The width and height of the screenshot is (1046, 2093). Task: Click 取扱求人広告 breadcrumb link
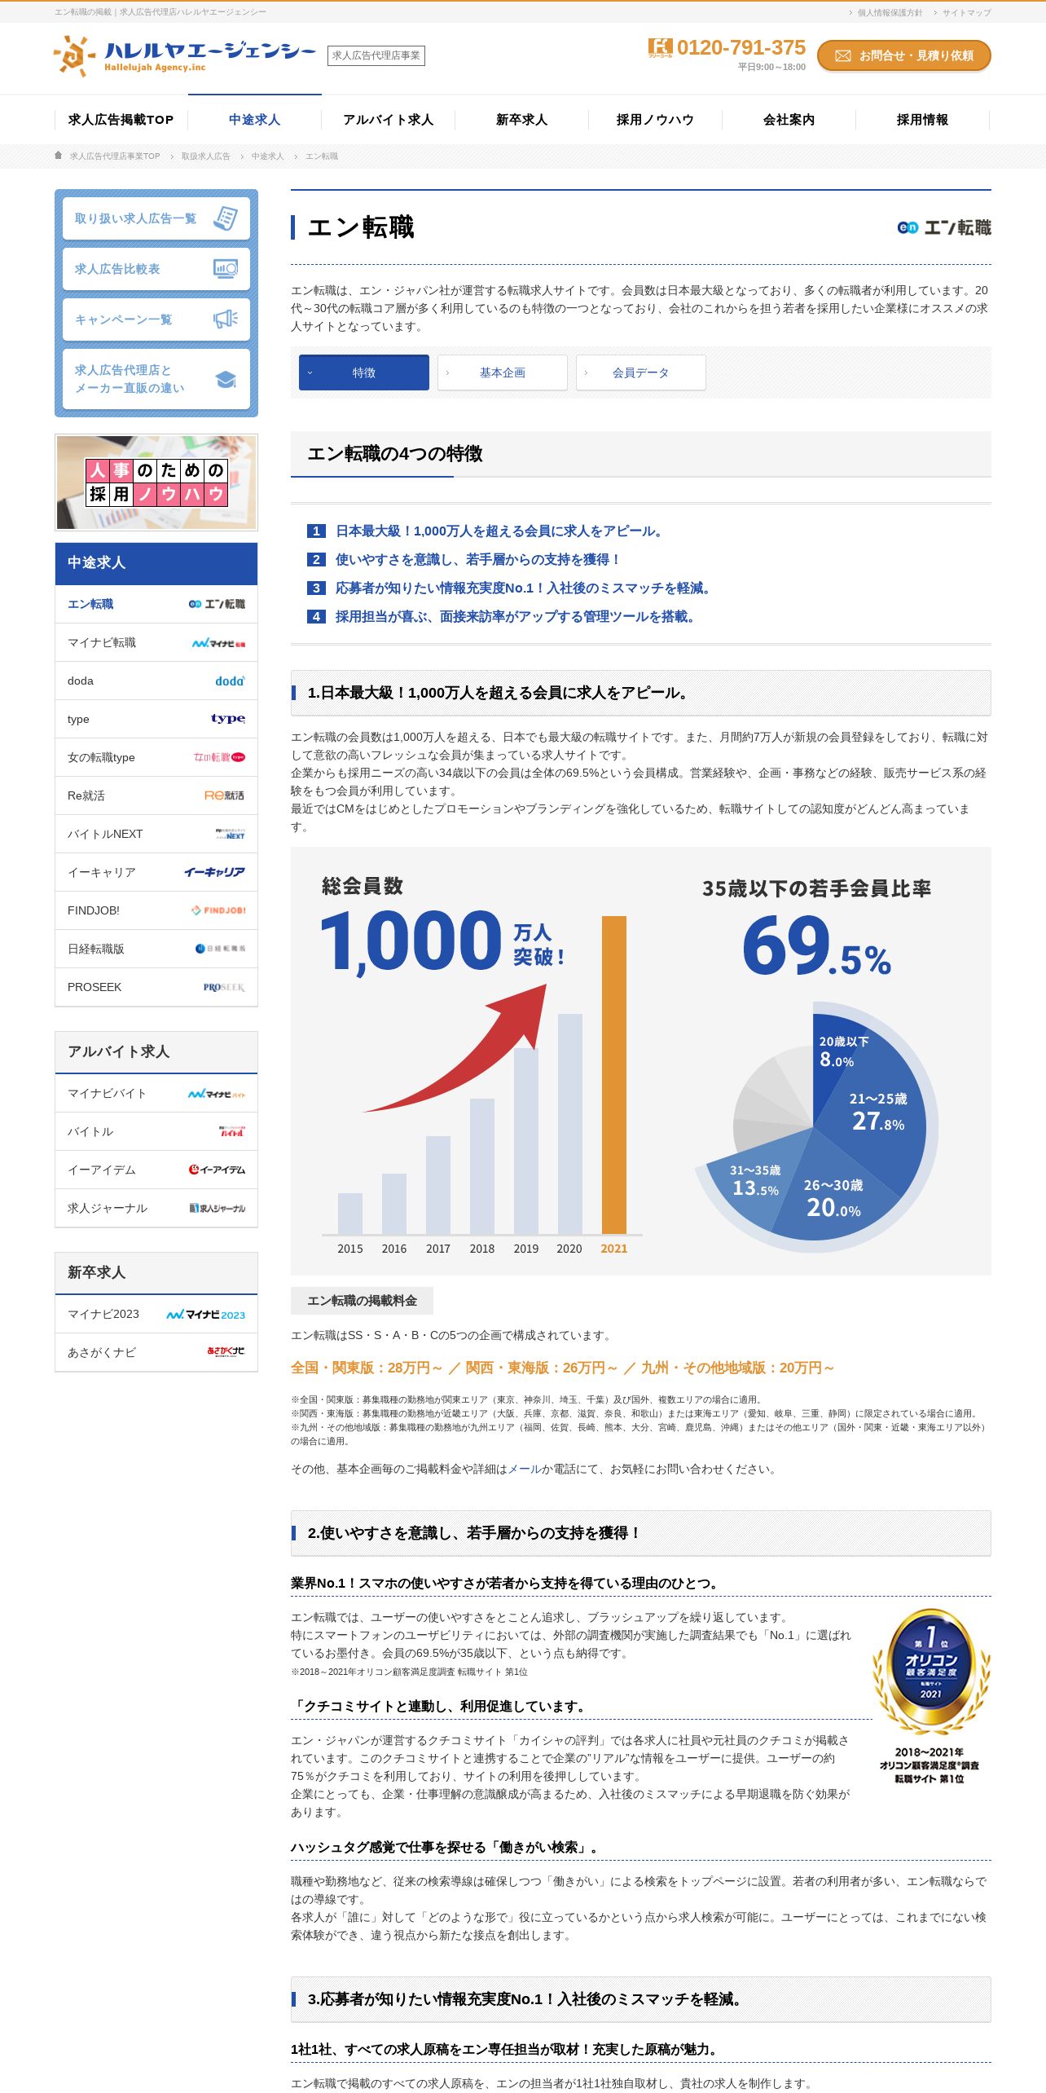point(205,156)
